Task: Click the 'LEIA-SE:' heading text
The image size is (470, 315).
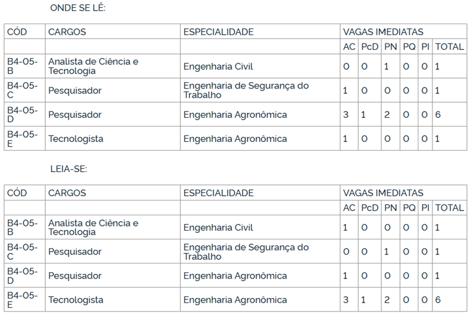Action: (x=69, y=169)
